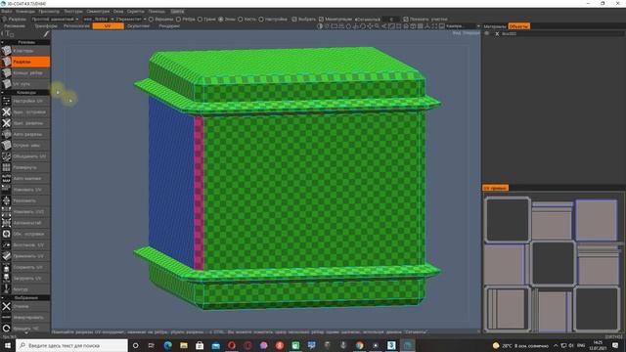Toggle the Выбрать checkbox
The width and height of the screenshot is (626, 352).
(294, 20)
